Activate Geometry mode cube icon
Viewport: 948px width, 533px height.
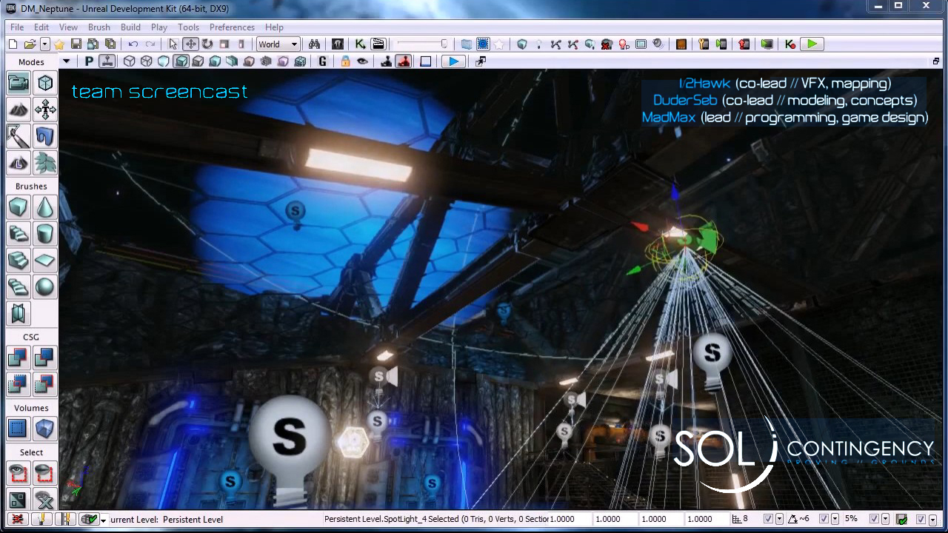[45, 83]
